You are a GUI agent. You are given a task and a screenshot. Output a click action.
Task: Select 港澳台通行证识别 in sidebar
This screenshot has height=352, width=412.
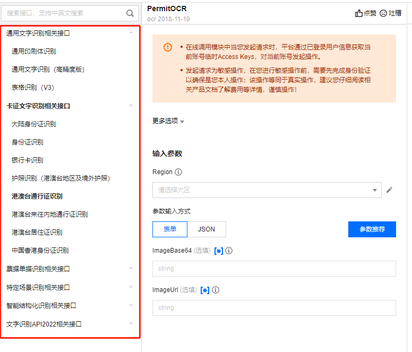37,196
